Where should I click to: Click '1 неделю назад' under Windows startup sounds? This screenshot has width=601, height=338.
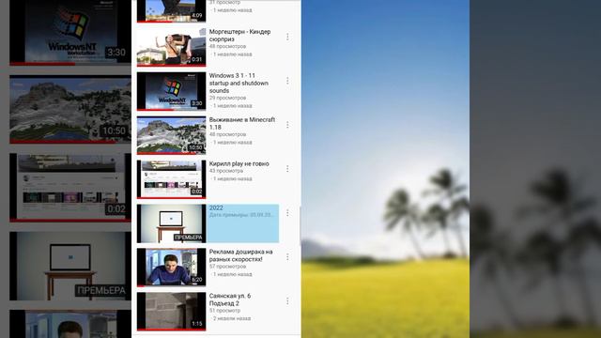[x=232, y=106]
